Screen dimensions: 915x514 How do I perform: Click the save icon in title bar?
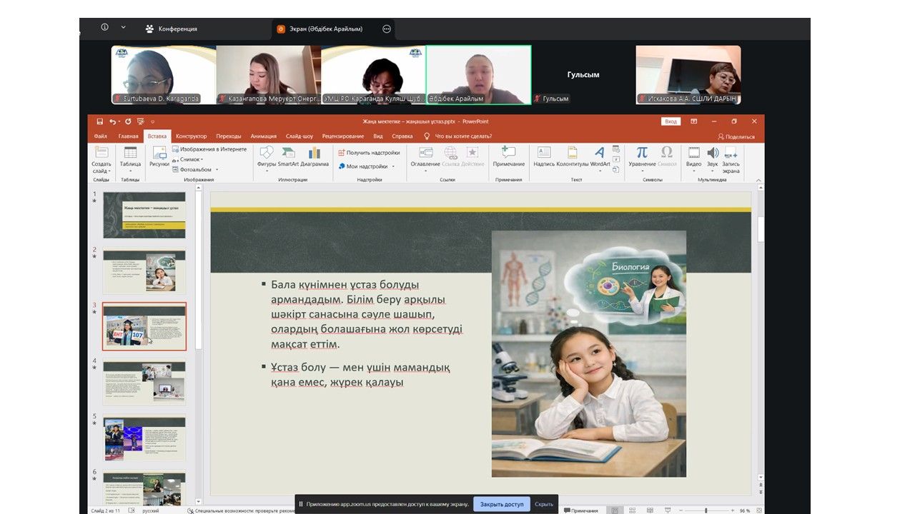click(100, 121)
